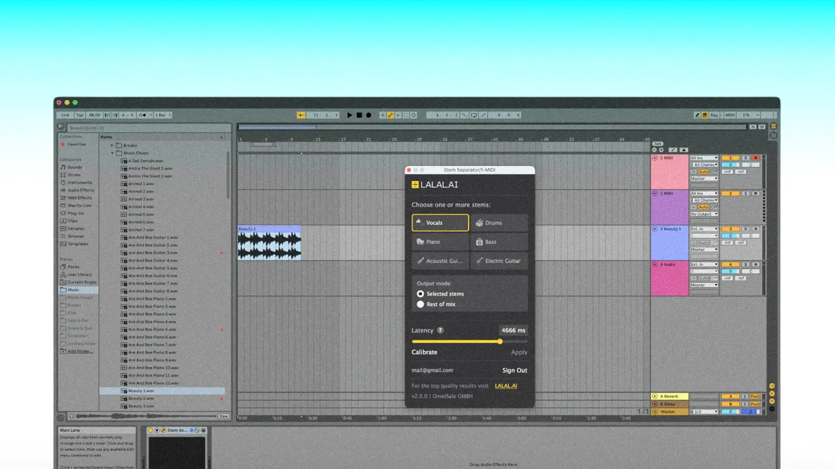This screenshot has width=835, height=469.
Task: Collapse the Music Chops folder
Action: [x=112, y=153]
